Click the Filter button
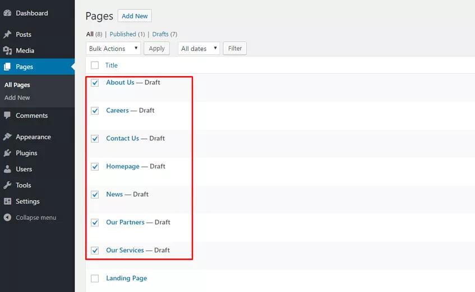Image resolution: width=475 pixels, height=292 pixels. click(x=235, y=48)
